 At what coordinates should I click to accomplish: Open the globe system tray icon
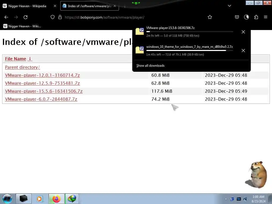pos(245,199)
